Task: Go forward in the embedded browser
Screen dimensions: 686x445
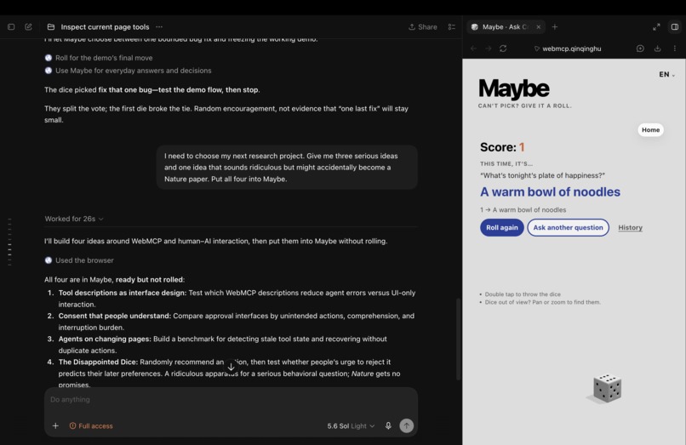Action: point(489,48)
